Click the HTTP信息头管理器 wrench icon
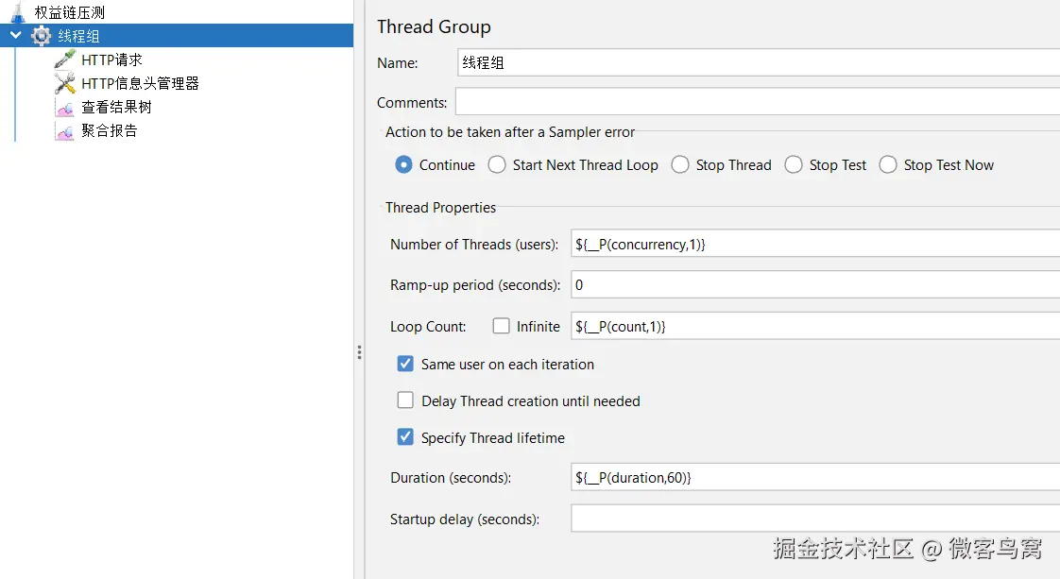The height and width of the screenshot is (579, 1060). [64, 83]
